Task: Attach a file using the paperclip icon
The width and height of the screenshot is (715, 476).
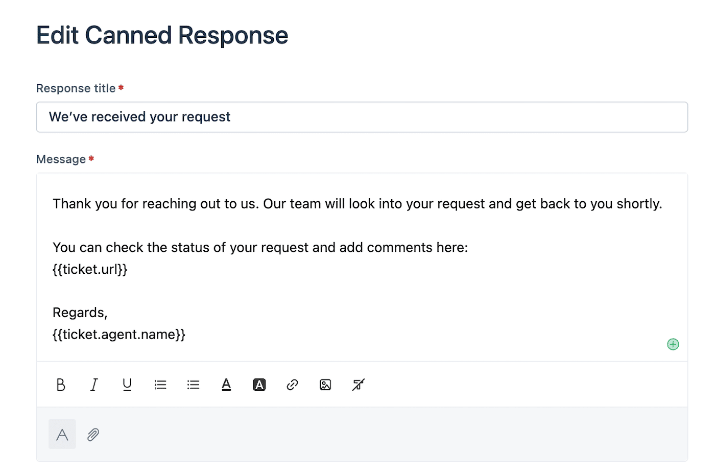Action: coord(93,434)
